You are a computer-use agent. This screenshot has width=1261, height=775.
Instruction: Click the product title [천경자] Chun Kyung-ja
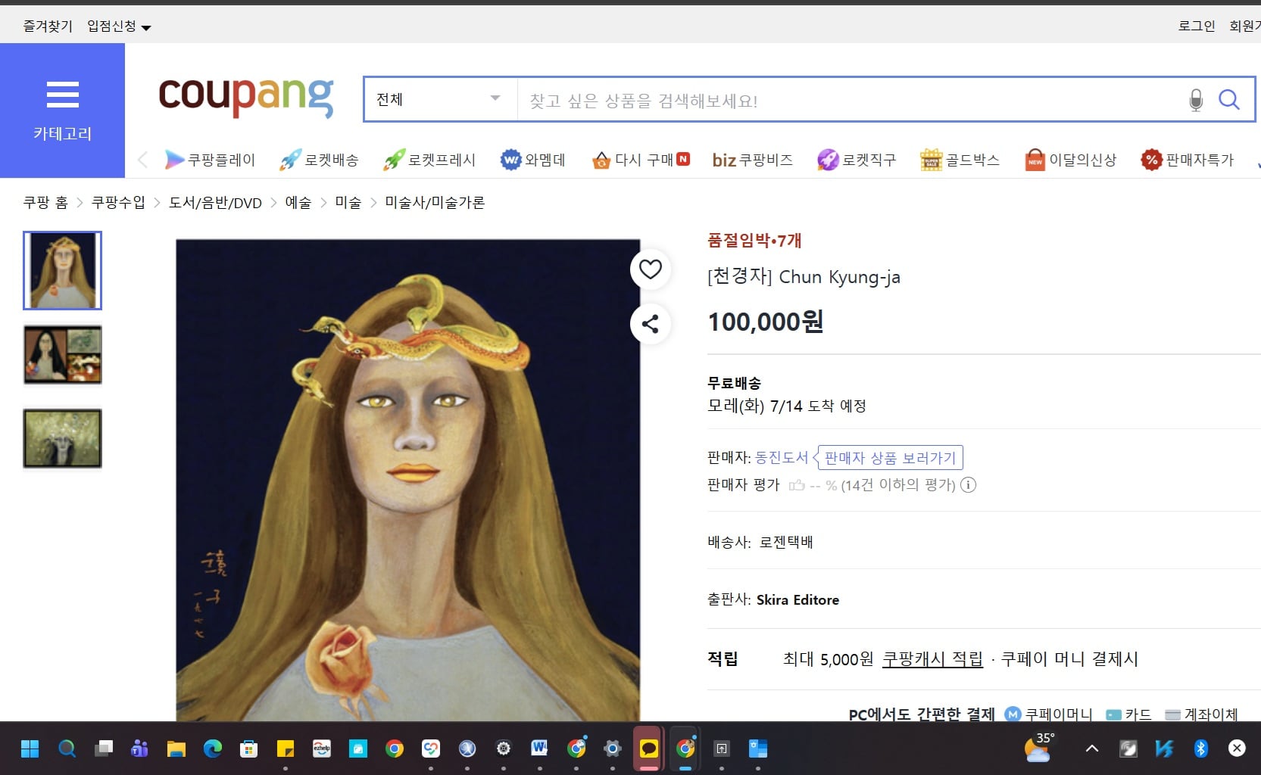804,277
